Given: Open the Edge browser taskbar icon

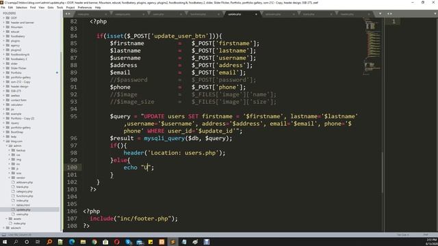Looking at the screenshot, I should click(72, 242).
